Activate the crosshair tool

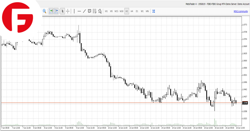[x=68, y=11]
